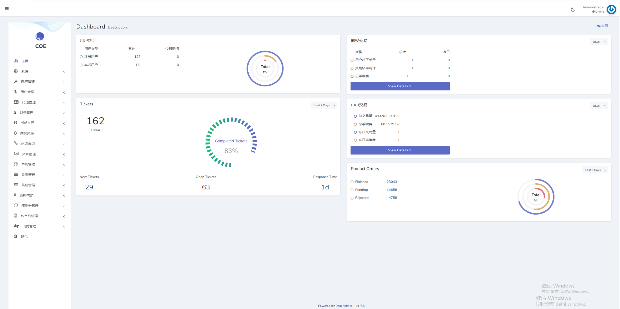Click the wrench icon beside 配置管理
The width and height of the screenshot is (620, 309).
[16, 82]
